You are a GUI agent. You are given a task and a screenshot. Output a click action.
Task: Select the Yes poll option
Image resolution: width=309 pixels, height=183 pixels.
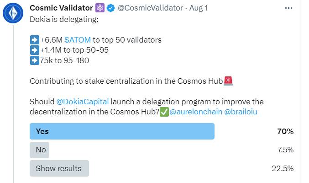[122, 132]
